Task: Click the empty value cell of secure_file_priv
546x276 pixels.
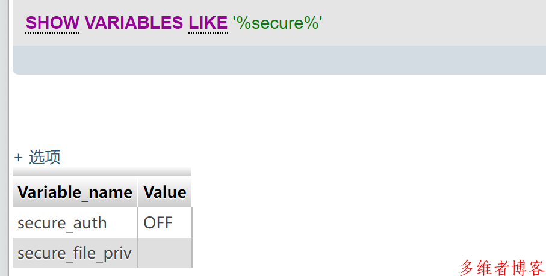Action: (165, 253)
